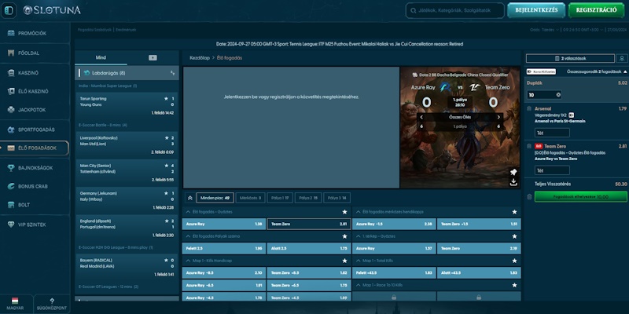Focus the Játékok, Kategóriák search field
The image size is (629, 314).
(x=455, y=10)
